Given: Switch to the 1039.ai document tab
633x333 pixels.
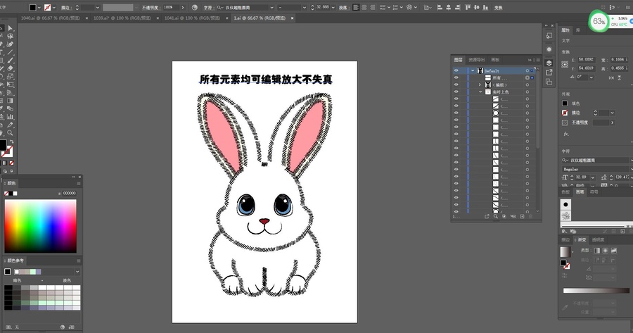Looking at the screenshot, I should pos(122,18).
